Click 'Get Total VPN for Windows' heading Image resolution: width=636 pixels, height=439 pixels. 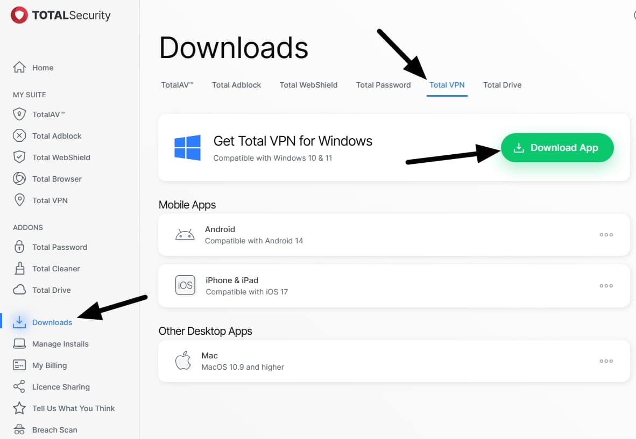tap(293, 141)
